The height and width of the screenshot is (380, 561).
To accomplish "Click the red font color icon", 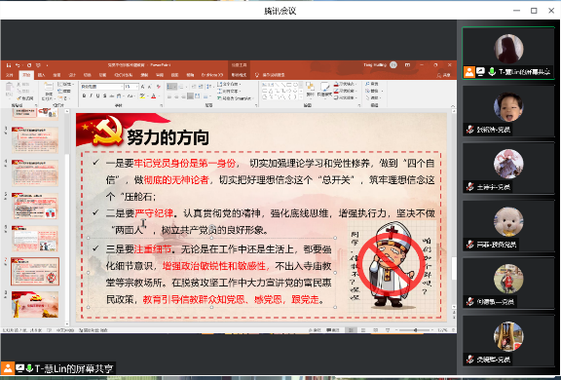I will [x=154, y=95].
